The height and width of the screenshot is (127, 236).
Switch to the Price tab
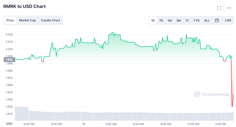10,20
